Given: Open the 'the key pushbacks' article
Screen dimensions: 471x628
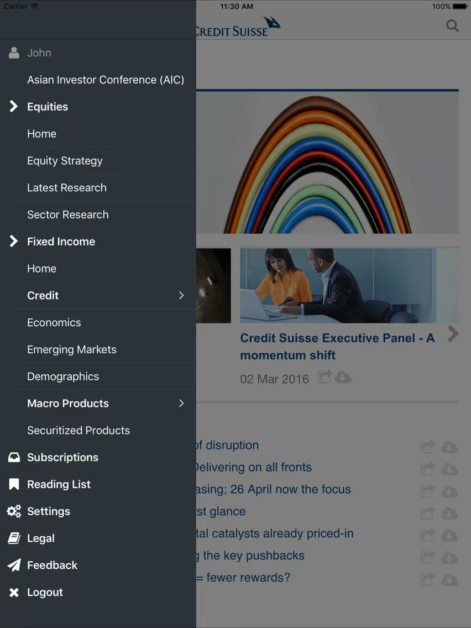Looking at the screenshot, I should pos(250,556).
